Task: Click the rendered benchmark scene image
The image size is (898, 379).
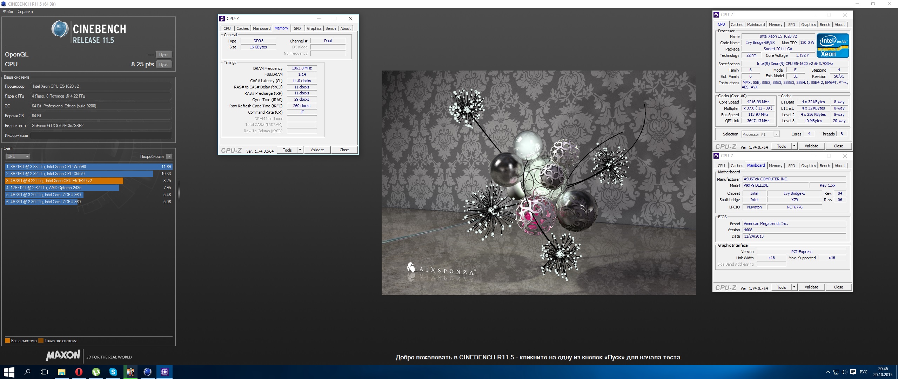Action: click(x=538, y=182)
